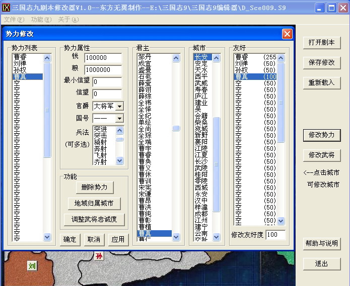Select 曹真 in the 势力列表
The image size is (350, 286).
point(28,77)
